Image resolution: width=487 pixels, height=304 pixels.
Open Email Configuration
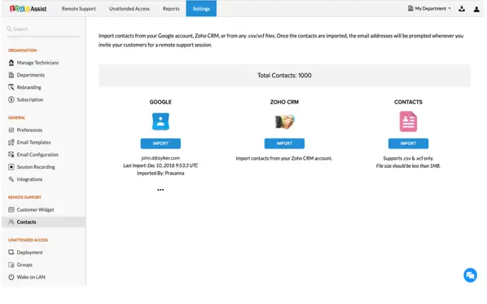tap(37, 155)
